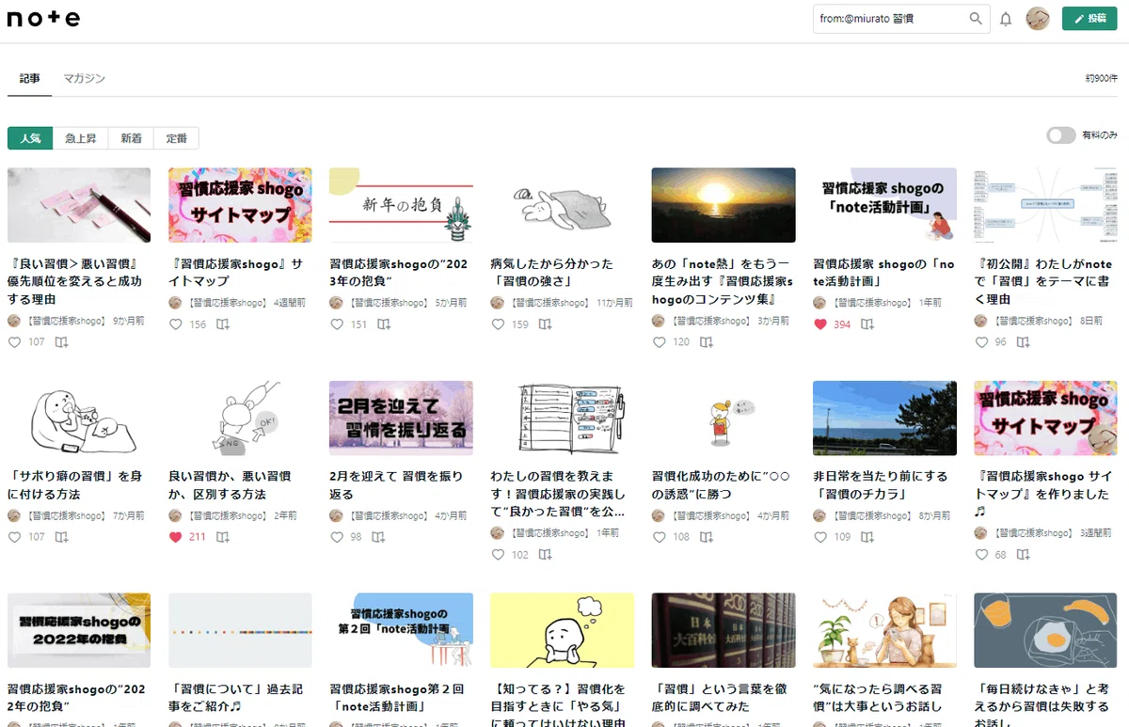Add 習慣のチカラ article to magazine

867,537
